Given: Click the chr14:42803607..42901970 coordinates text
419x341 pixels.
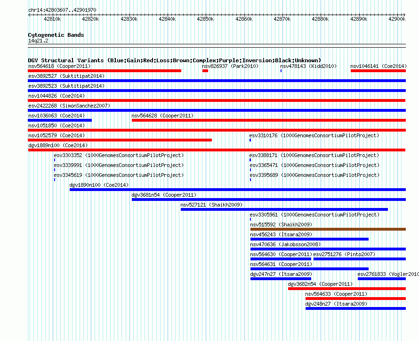Looking at the screenshot, I should point(62,10).
